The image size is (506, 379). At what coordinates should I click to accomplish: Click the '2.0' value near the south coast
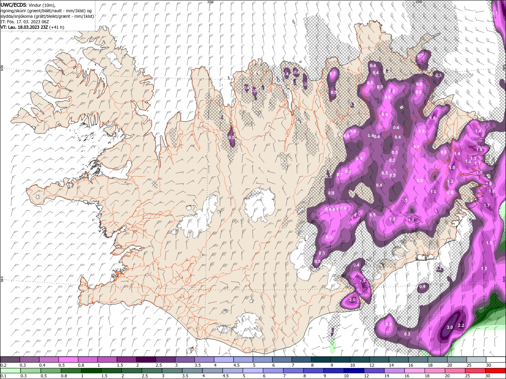click(x=353, y=300)
